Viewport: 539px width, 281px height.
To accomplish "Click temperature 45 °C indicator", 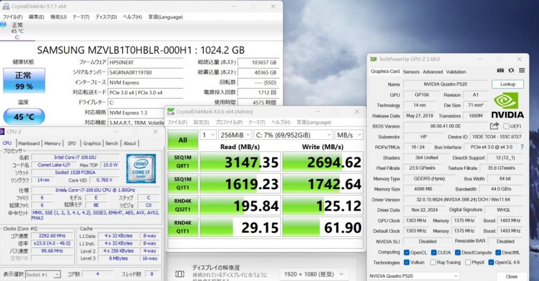I will click(24, 117).
